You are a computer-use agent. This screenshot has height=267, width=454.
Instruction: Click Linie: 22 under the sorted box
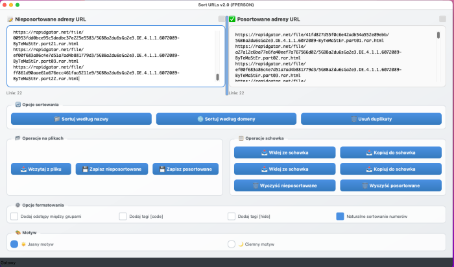[x=236, y=93]
